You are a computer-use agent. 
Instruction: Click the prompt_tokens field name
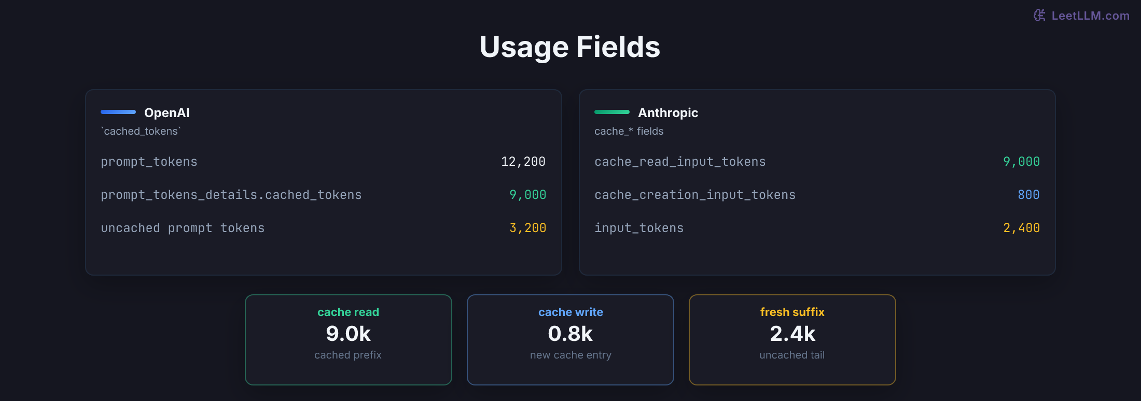(x=149, y=162)
